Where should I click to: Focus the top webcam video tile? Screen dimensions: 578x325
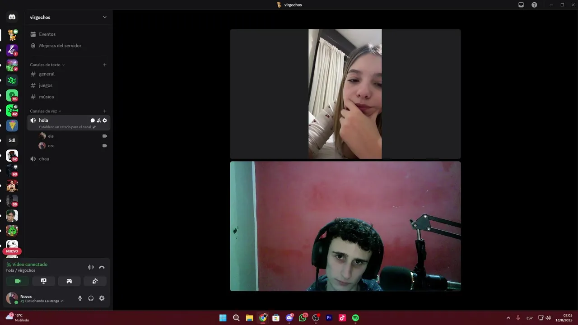point(345,94)
